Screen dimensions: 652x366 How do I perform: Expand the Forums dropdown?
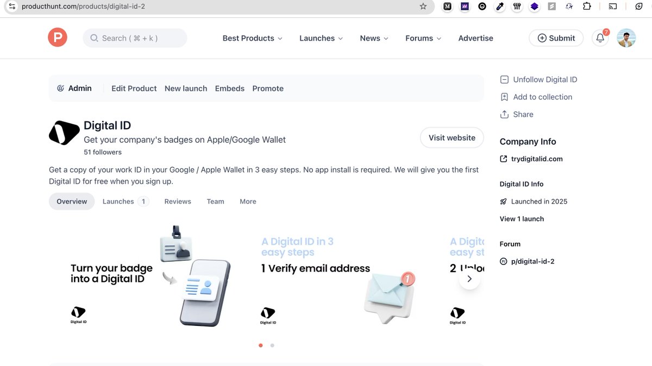point(423,38)
